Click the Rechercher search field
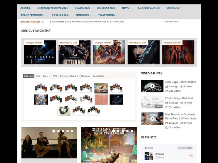218x163 pixels. [x=179, y=22]
